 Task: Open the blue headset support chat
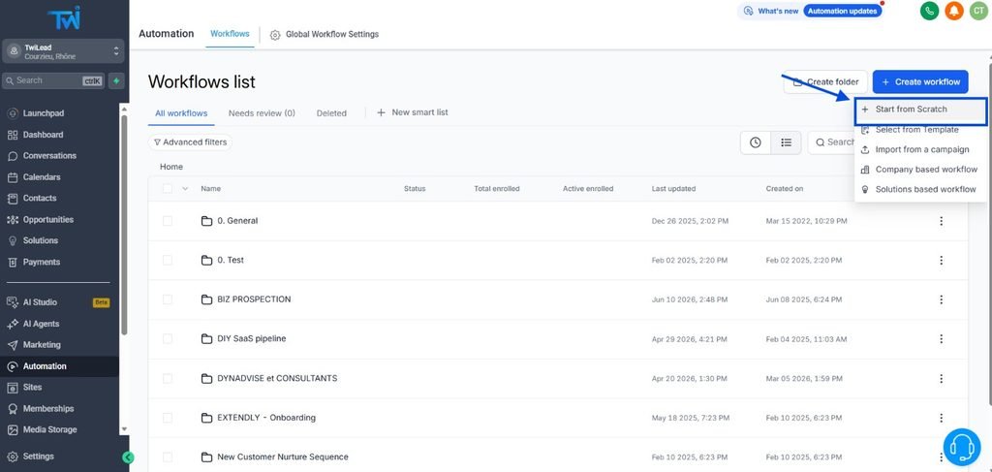(962, 447)
